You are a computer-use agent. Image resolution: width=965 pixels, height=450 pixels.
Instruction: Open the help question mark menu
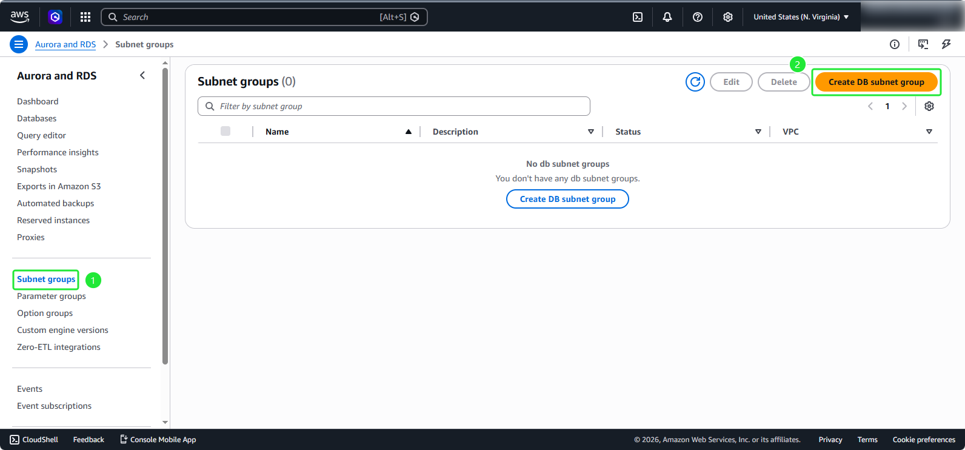click(x=698, y=17)
